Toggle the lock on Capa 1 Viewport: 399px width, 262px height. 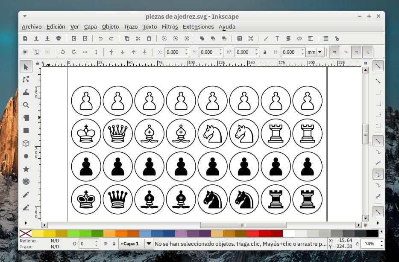pos(114,244)
